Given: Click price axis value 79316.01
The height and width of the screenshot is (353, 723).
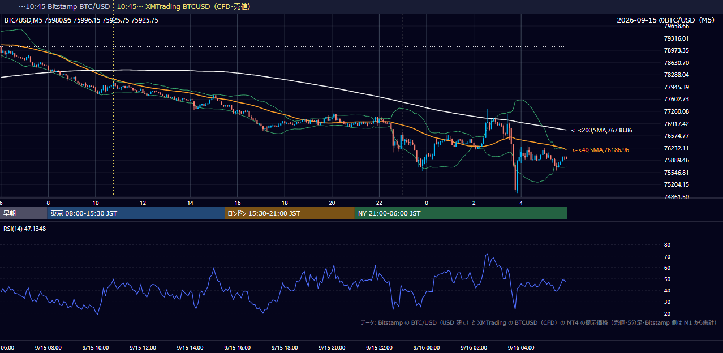Looking at the screenshot, I should (x=676, y=38).
